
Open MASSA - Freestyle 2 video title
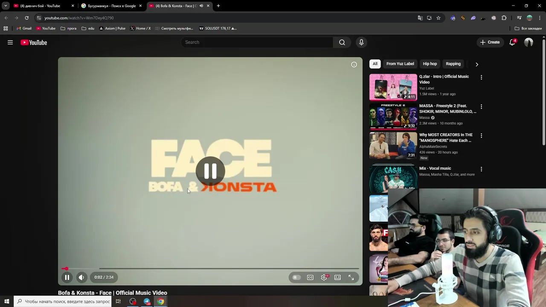point(447,109)
